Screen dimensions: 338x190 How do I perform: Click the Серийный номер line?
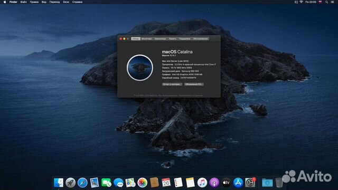pos(179,78)
